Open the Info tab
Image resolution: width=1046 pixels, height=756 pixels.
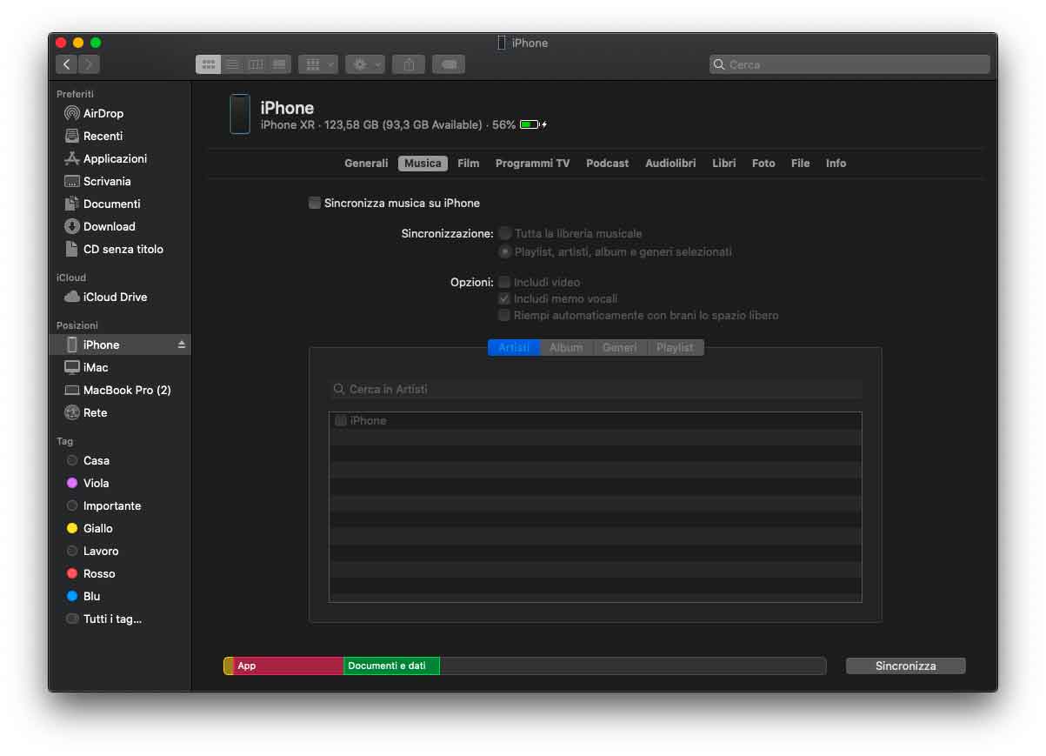836,164
